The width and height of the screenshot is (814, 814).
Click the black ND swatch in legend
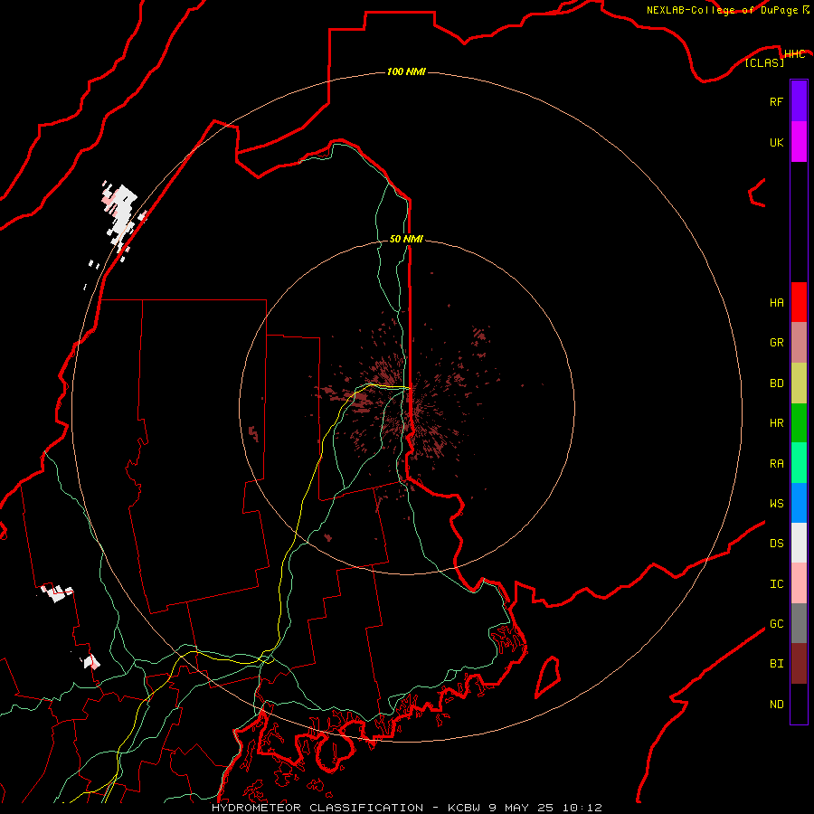click(799, 704)
